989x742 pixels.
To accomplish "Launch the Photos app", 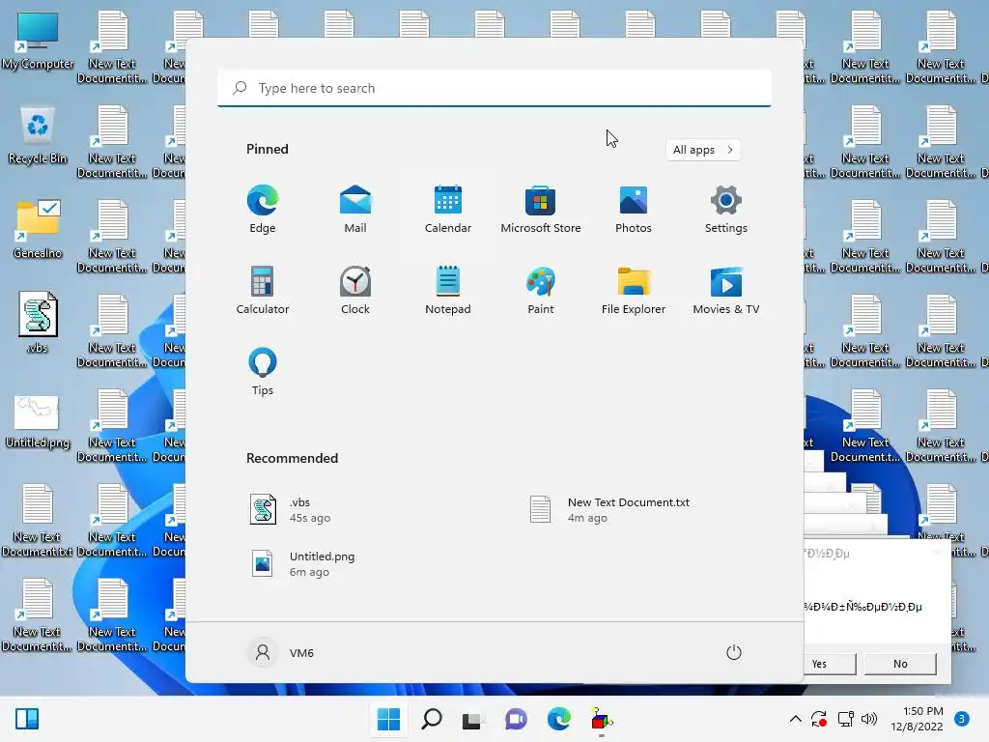I will pos(634,209).
